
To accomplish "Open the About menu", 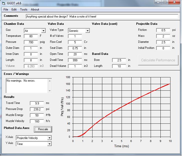I will (x=35, y=10).
